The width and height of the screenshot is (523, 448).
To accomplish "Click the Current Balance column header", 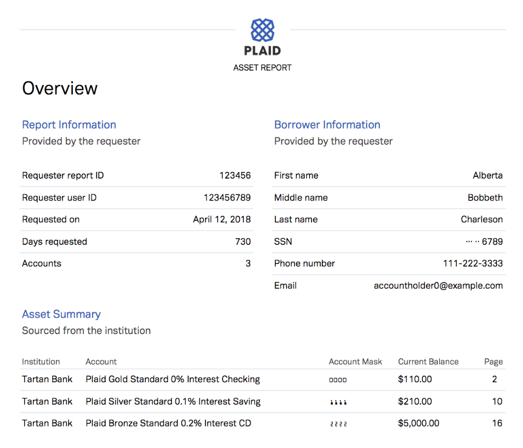I will pos(428,361).
